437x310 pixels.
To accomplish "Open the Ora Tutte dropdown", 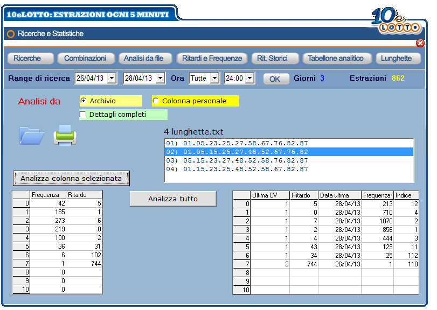I will (x=214, y=78).
